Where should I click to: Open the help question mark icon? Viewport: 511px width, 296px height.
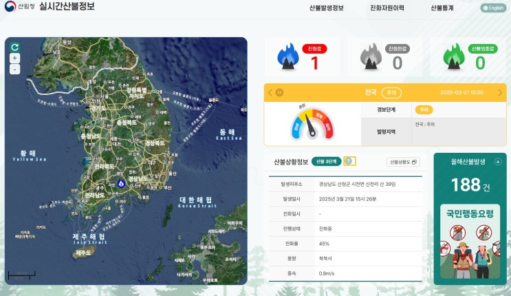pyautogui.click(x=349, y=161)
